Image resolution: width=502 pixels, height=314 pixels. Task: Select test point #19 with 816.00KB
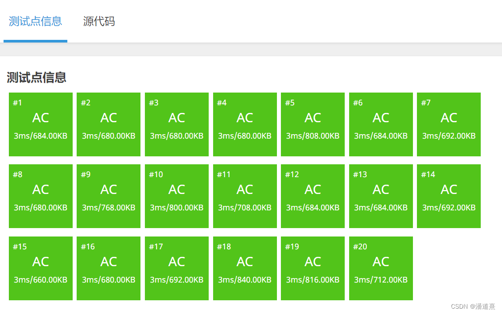(x=313, y=268)
